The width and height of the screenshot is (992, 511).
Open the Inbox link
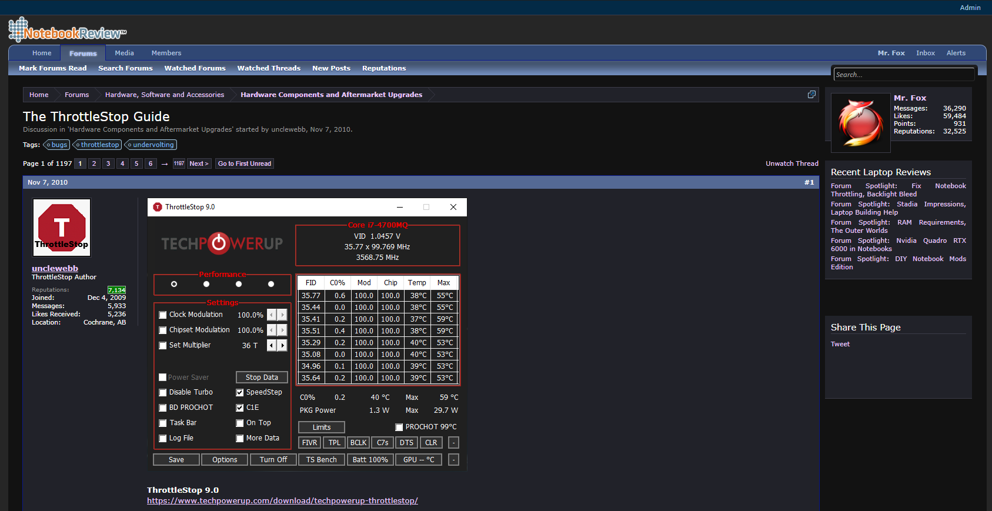[x=925, y=53]
